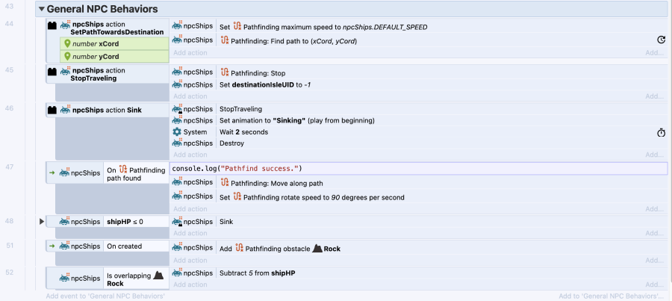Click the stopwatch icon beside Wait 2 seconds
Viewport: 672px width, 301px height.
661,132
